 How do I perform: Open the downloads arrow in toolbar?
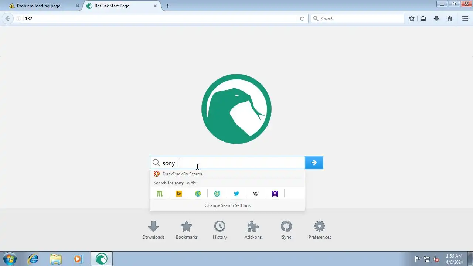[436, 18]
